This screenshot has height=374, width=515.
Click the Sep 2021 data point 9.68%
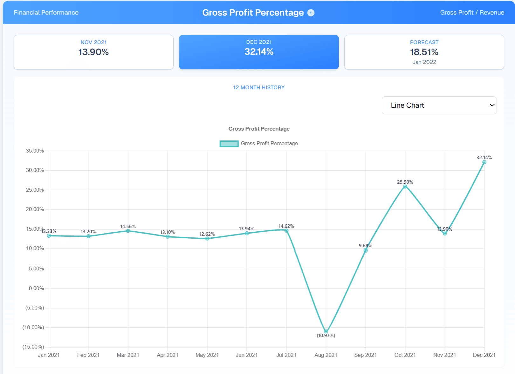tap(366, 250)
